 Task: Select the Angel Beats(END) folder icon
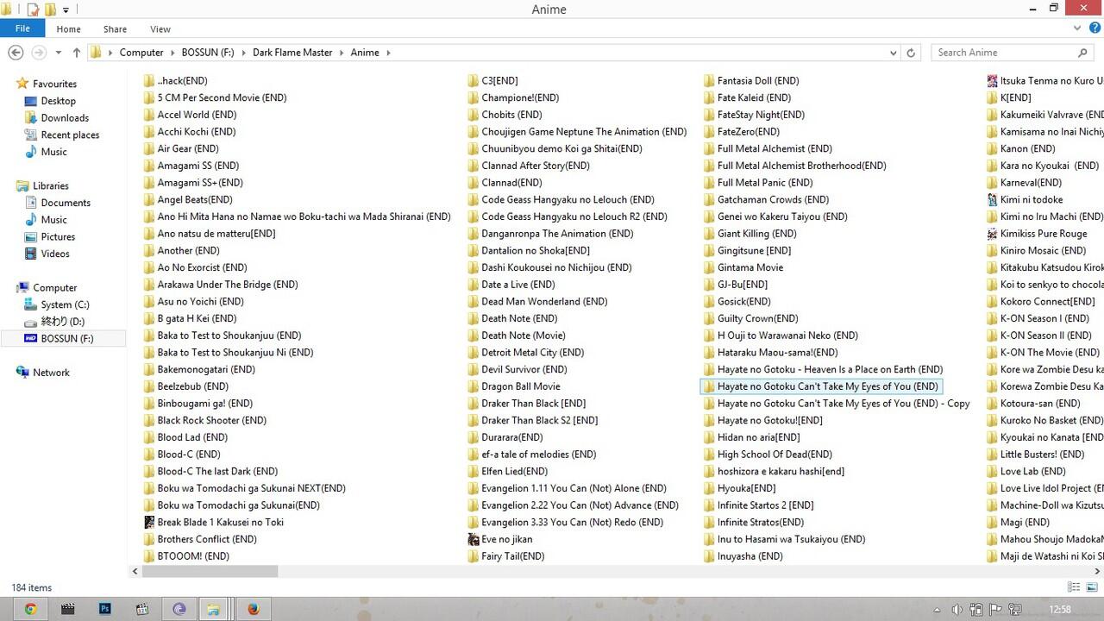(x=148, y=199)
